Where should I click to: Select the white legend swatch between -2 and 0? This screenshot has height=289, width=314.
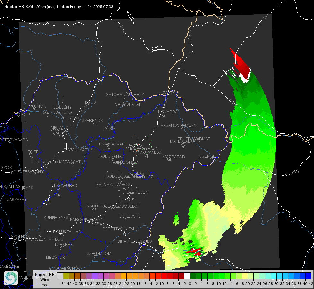point(187,276)
